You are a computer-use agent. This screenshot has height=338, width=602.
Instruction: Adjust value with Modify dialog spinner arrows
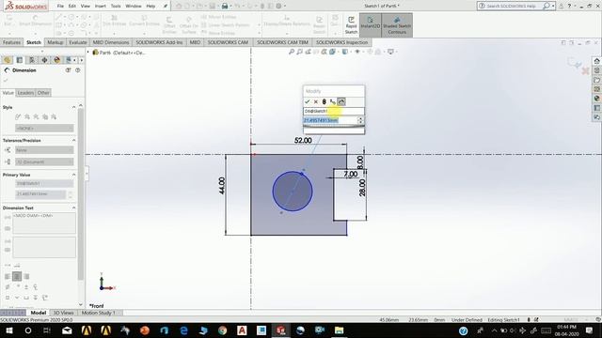click(x=360, y=120)
